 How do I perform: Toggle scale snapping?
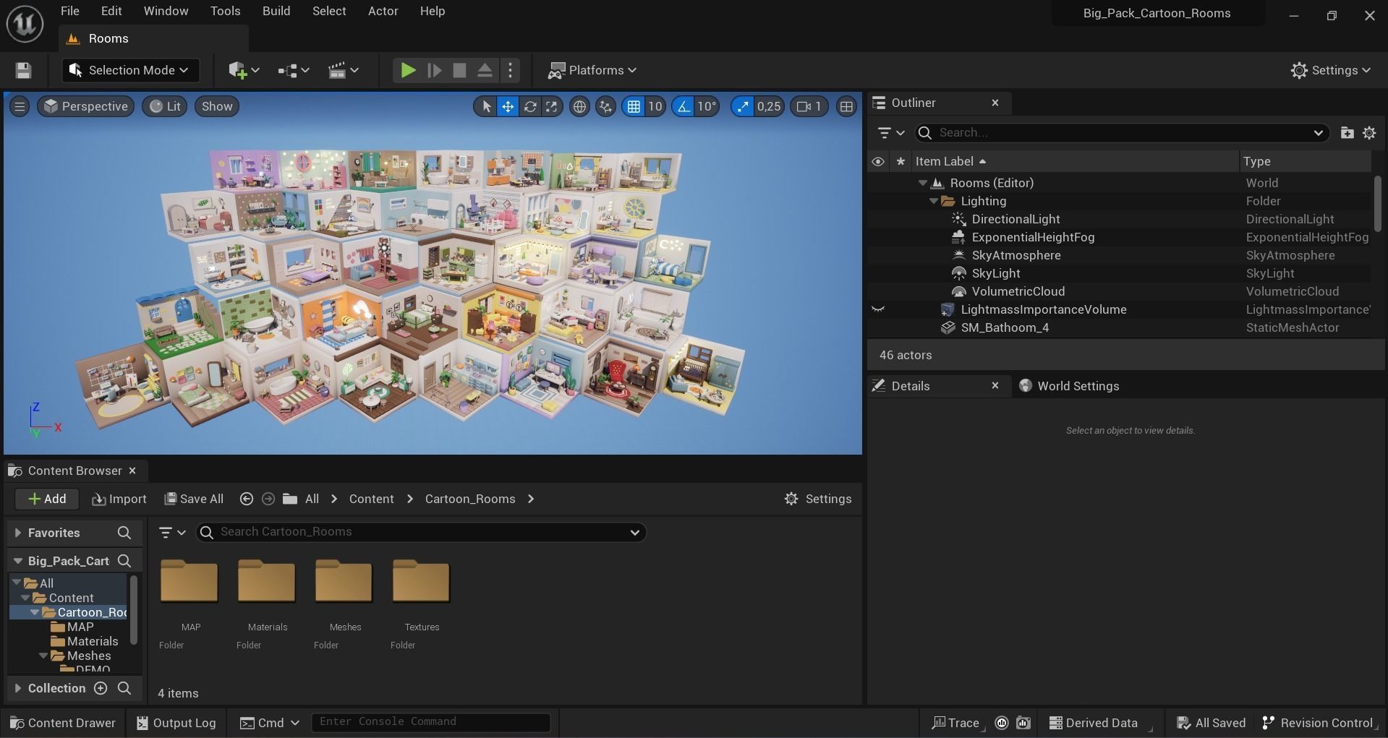coord(742,107)
